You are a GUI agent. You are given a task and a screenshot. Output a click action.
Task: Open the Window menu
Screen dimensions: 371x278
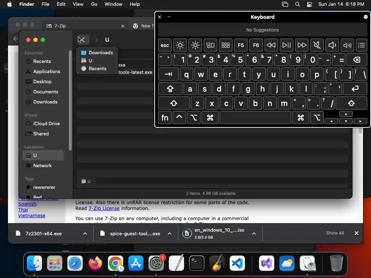click(x=113, y=4)
